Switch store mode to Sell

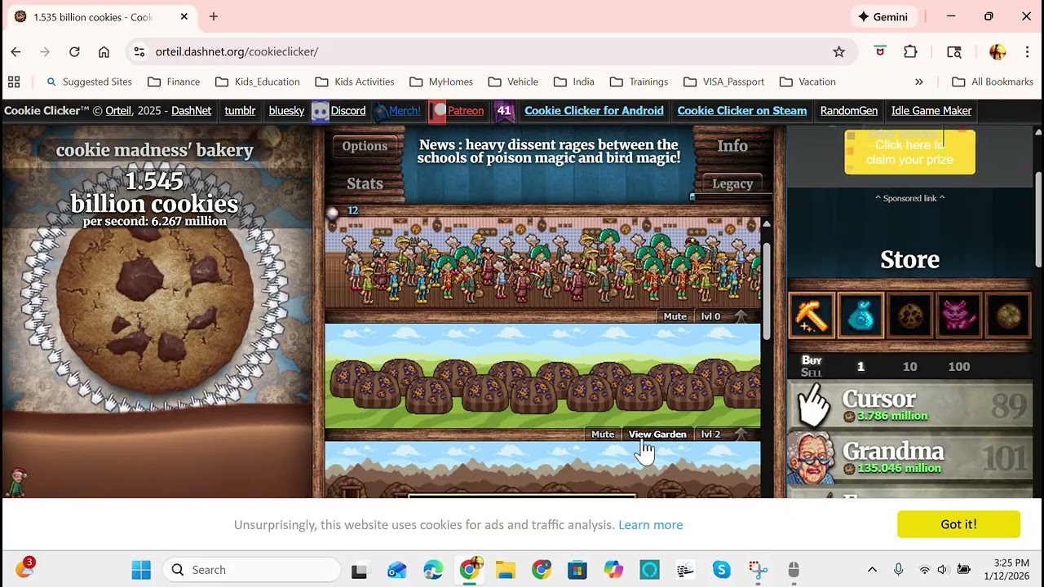pos(812,373)
